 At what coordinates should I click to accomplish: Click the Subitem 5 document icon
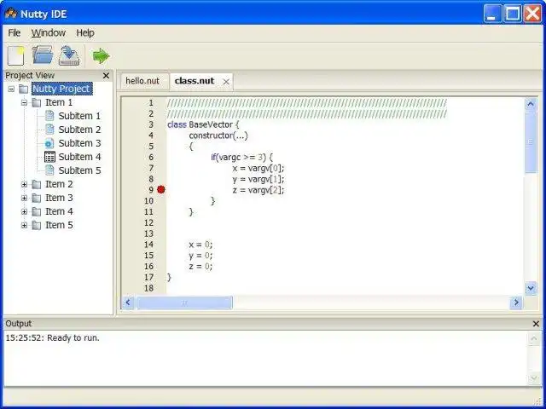pos(49,170)
